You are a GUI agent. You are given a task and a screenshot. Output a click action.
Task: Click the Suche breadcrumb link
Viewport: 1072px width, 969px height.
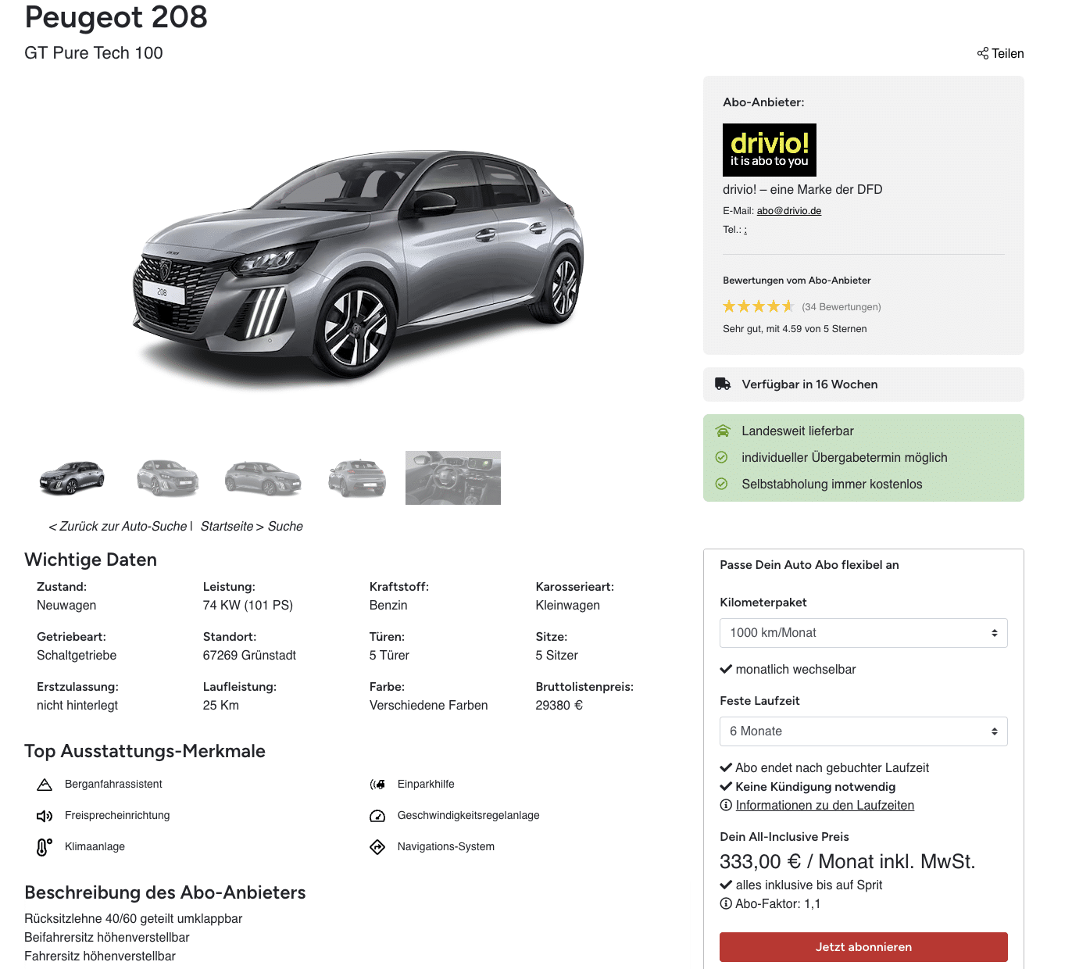285,527
